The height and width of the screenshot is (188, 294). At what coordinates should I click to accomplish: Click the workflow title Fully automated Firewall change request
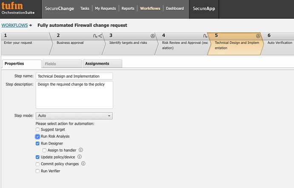point(82,25)
